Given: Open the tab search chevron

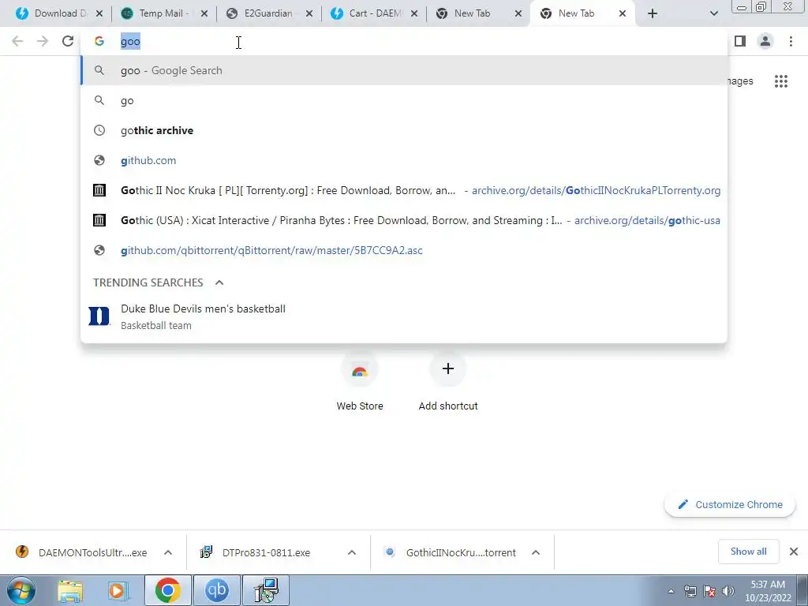Looking at the screenshot, I should 713,13.
